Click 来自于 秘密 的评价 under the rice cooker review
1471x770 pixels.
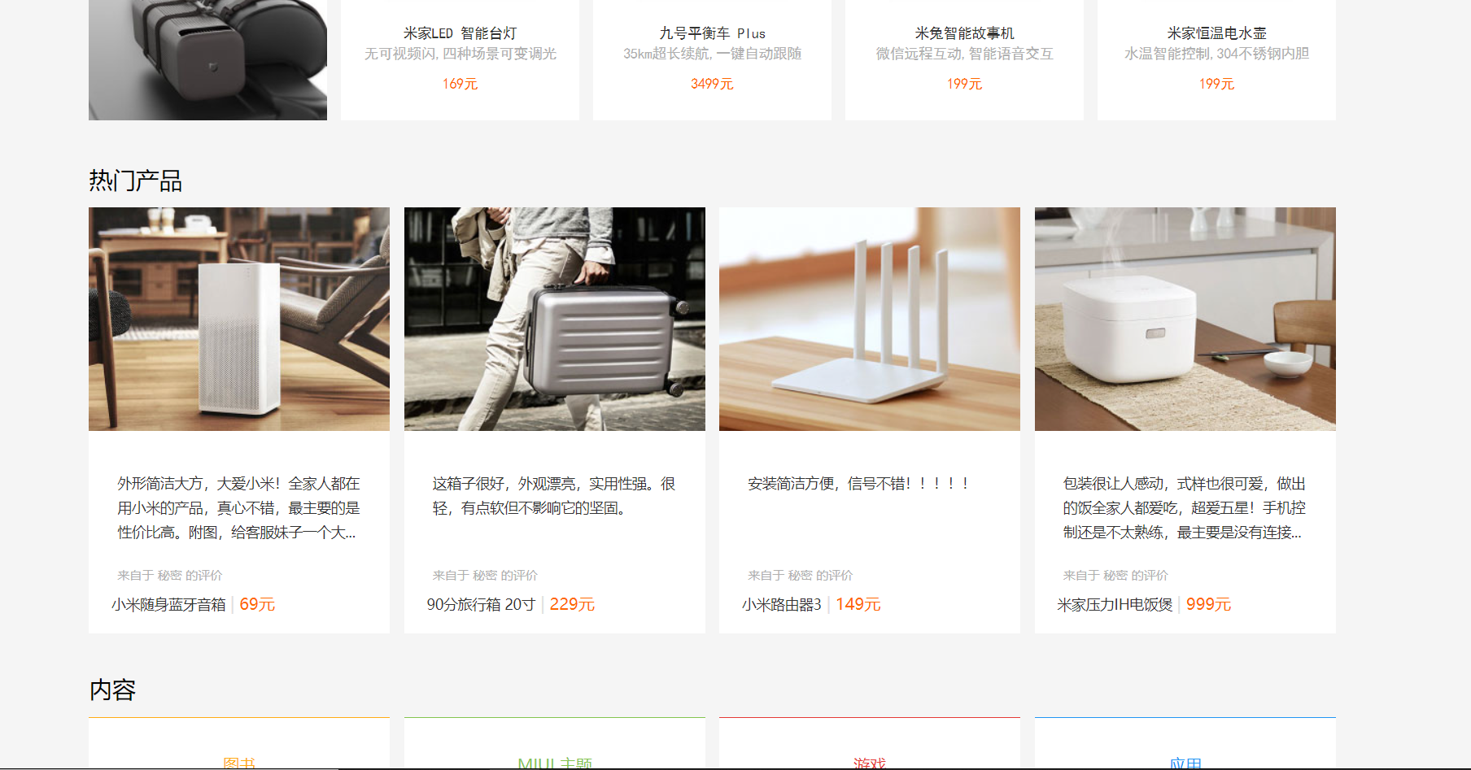(x=1115, y=576)
